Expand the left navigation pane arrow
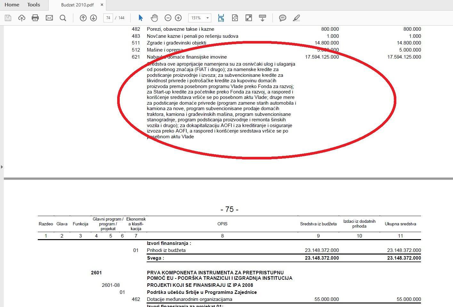Screen dimensions: 453x307 2,167
